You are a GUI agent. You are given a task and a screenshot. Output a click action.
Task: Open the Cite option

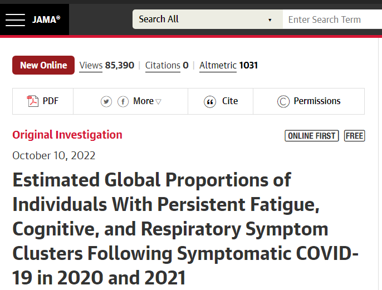pos(230,101)
